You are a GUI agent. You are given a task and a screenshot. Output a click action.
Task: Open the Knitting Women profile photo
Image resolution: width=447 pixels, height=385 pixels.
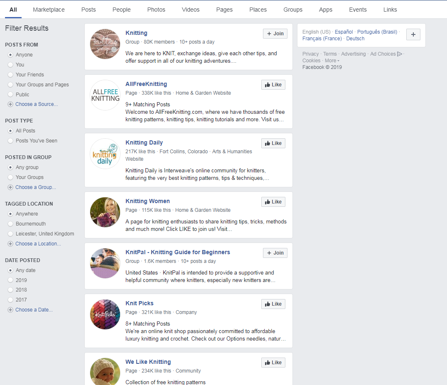point(105,212)
